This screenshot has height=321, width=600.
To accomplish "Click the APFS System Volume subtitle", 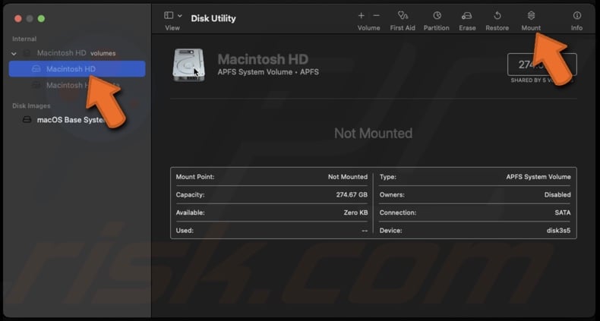I will pyautogui.click(x=268, y=72).
